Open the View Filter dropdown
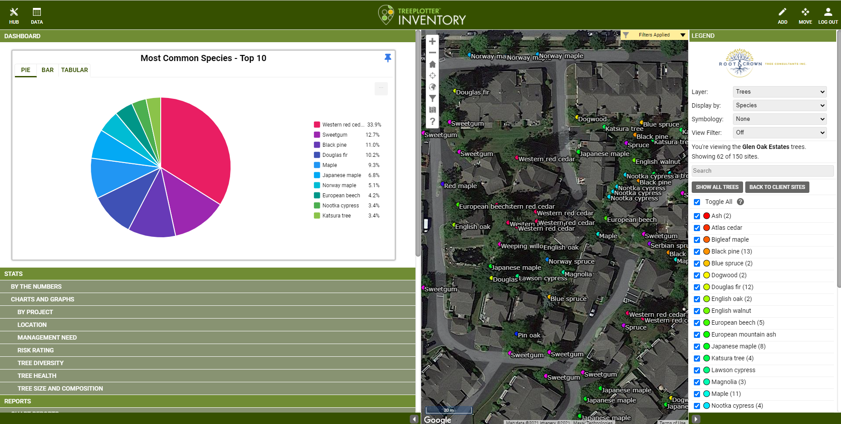This screenshot has height=424, width=841. point(780,133)
